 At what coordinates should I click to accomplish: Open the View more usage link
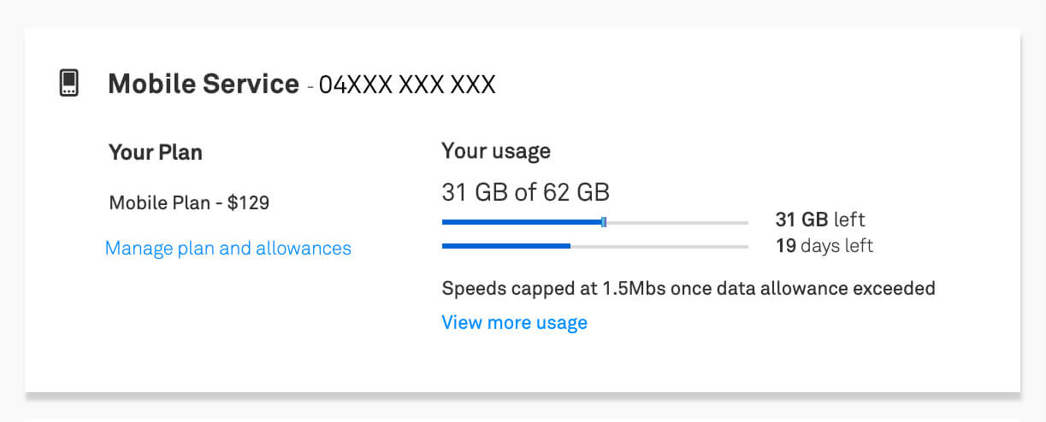click(514, 323)
